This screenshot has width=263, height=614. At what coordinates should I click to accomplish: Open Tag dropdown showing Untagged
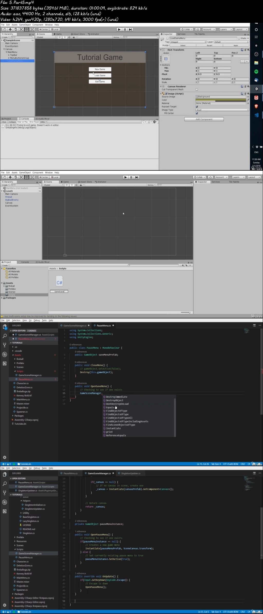pyautogui.click(x=188, y=42)
